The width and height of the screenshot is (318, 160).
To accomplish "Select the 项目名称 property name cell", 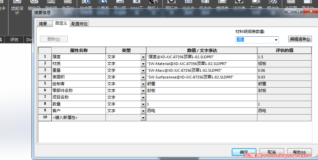I will click(x=79, y=97).
